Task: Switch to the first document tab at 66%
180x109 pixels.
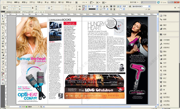Action: click(13, 12)
